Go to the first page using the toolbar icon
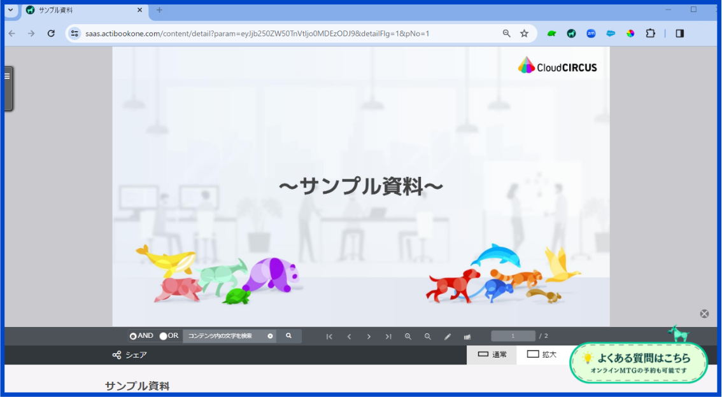The image size is (722, 397). 329,336
